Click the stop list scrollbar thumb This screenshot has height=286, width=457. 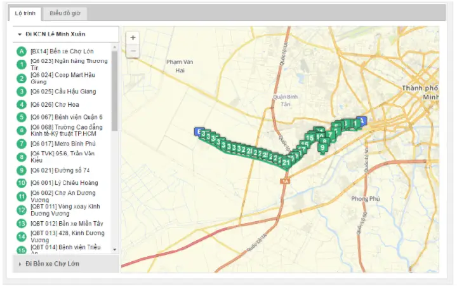(x=114, y=90)
